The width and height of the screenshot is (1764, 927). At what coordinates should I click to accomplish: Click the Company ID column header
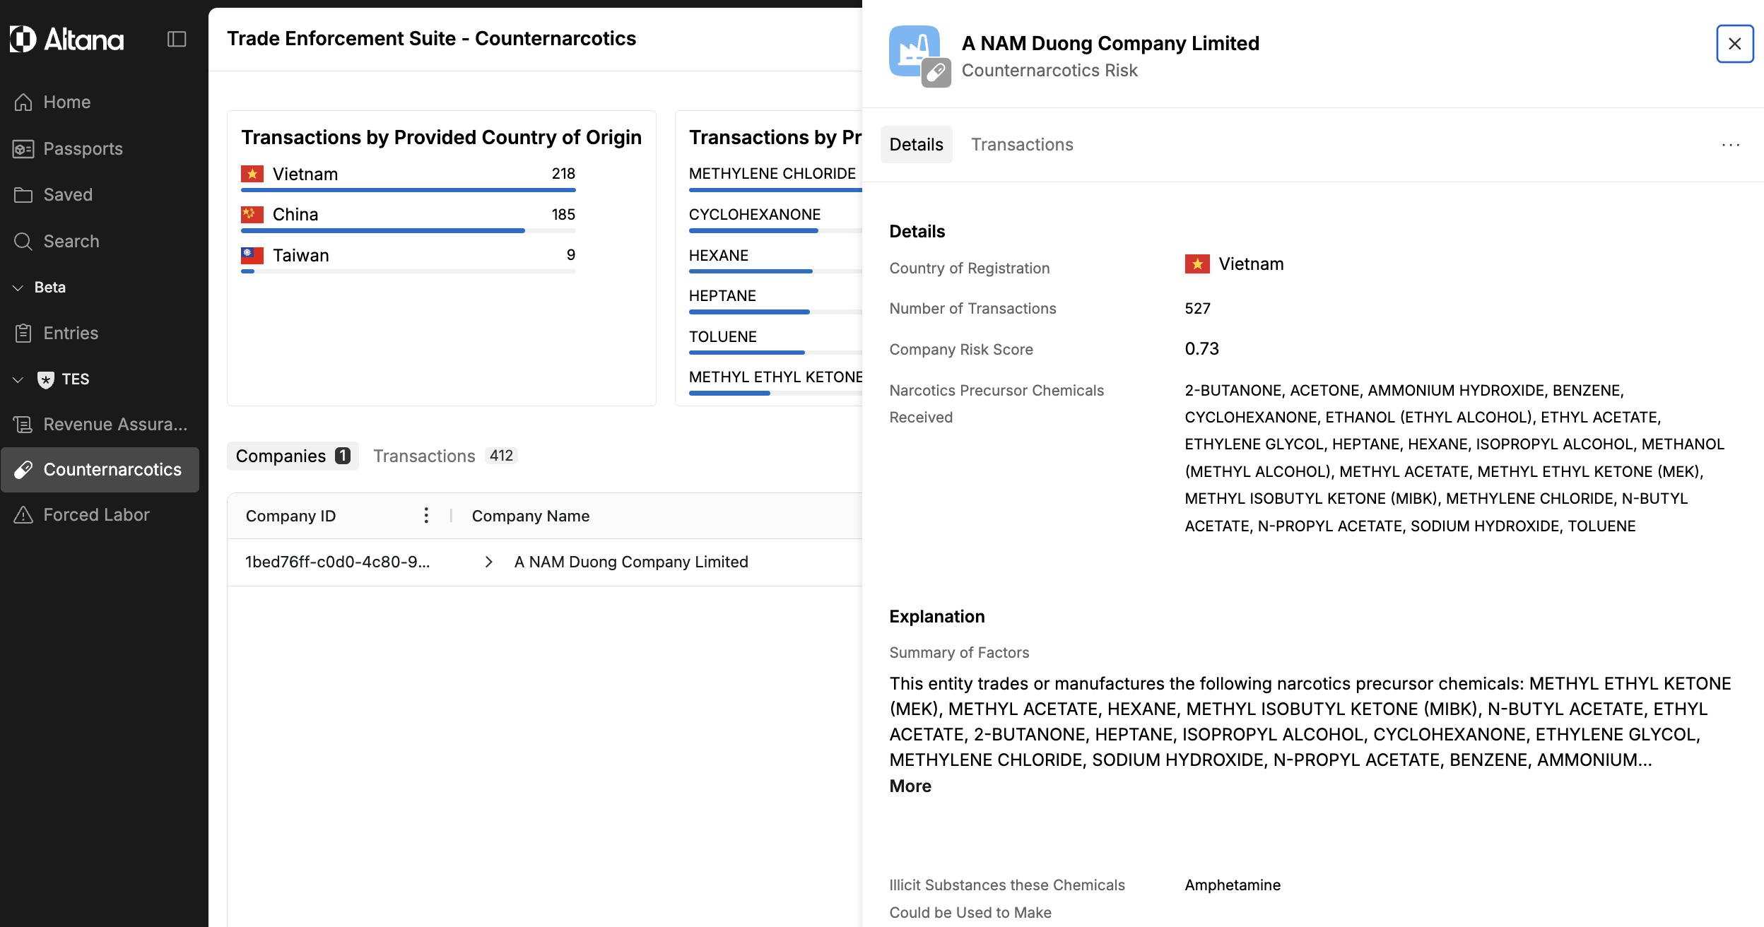(x=290, y=516)
